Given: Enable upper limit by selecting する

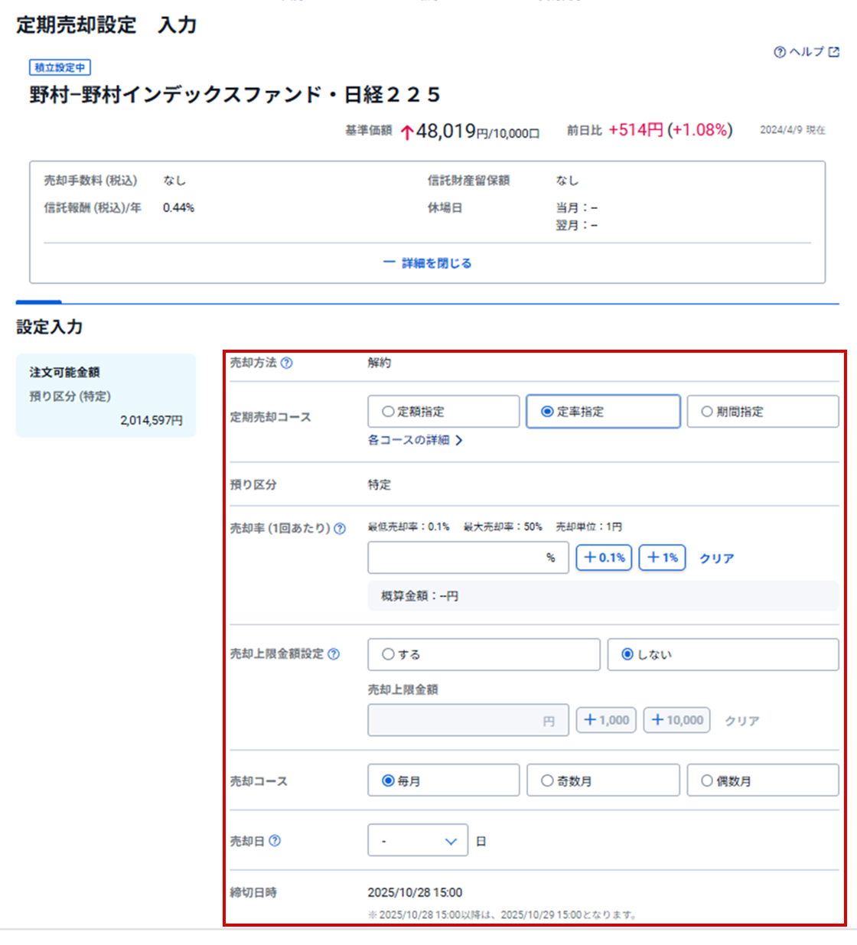Looking at the screenshot, I should (x=484, y=655).
